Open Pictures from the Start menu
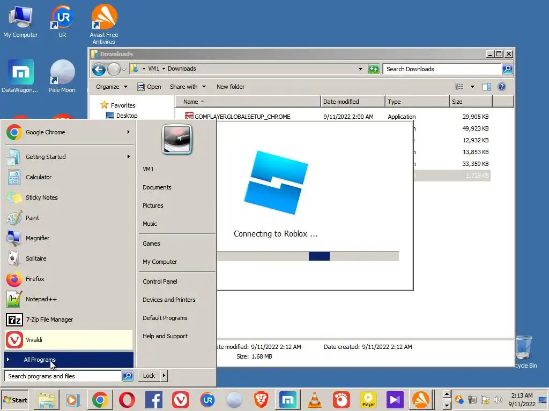549x411 pixels. coord(153,205)
